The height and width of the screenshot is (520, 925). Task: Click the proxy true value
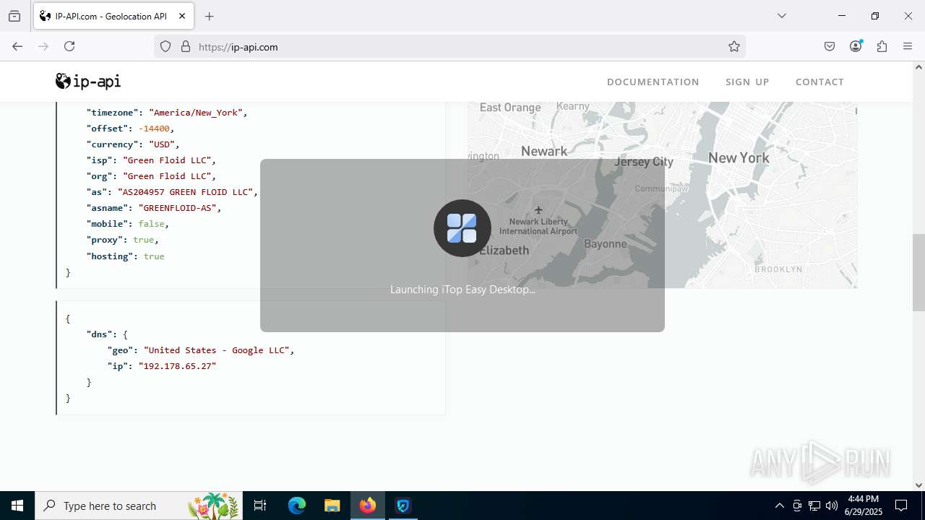(x=143, y=240)
